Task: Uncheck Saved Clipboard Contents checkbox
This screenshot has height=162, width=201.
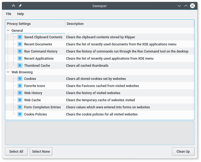Action: [20, 37]
